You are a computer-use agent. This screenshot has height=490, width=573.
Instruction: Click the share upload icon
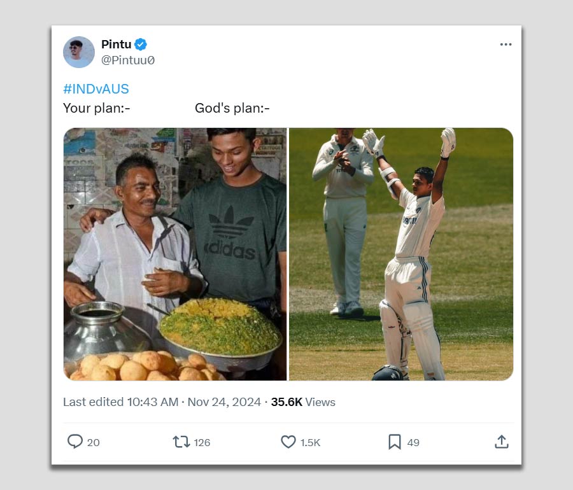[x=501, y=442]
